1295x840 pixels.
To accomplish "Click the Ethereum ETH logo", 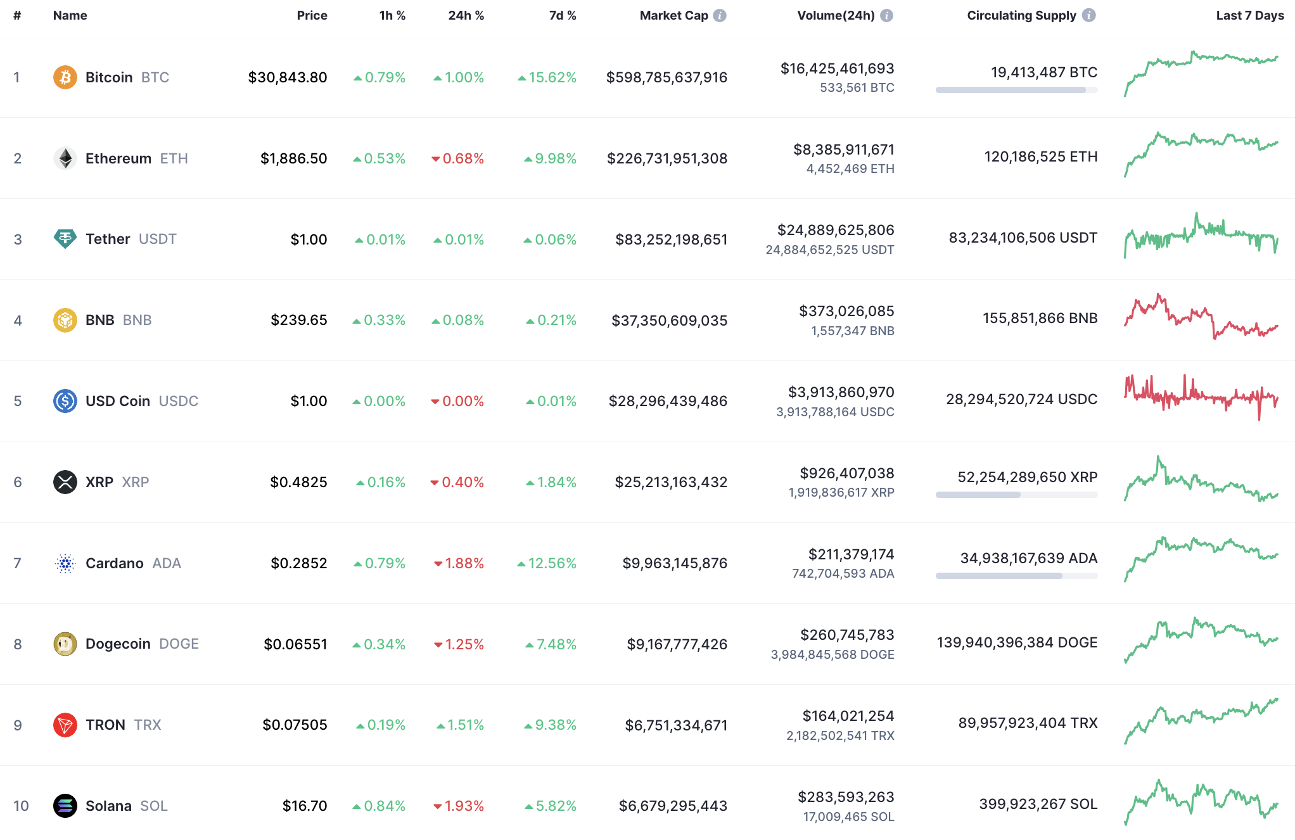I will [x=65, y=158].
